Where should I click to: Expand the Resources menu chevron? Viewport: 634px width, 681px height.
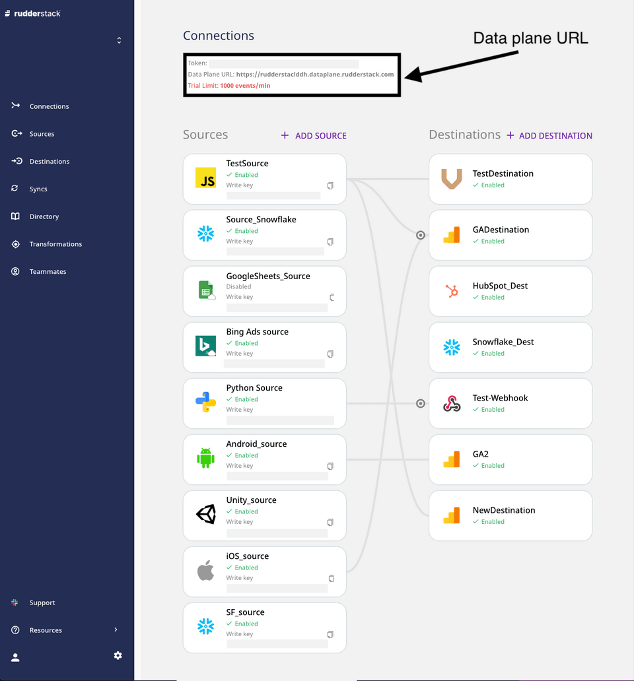click(x=116, y=630)
